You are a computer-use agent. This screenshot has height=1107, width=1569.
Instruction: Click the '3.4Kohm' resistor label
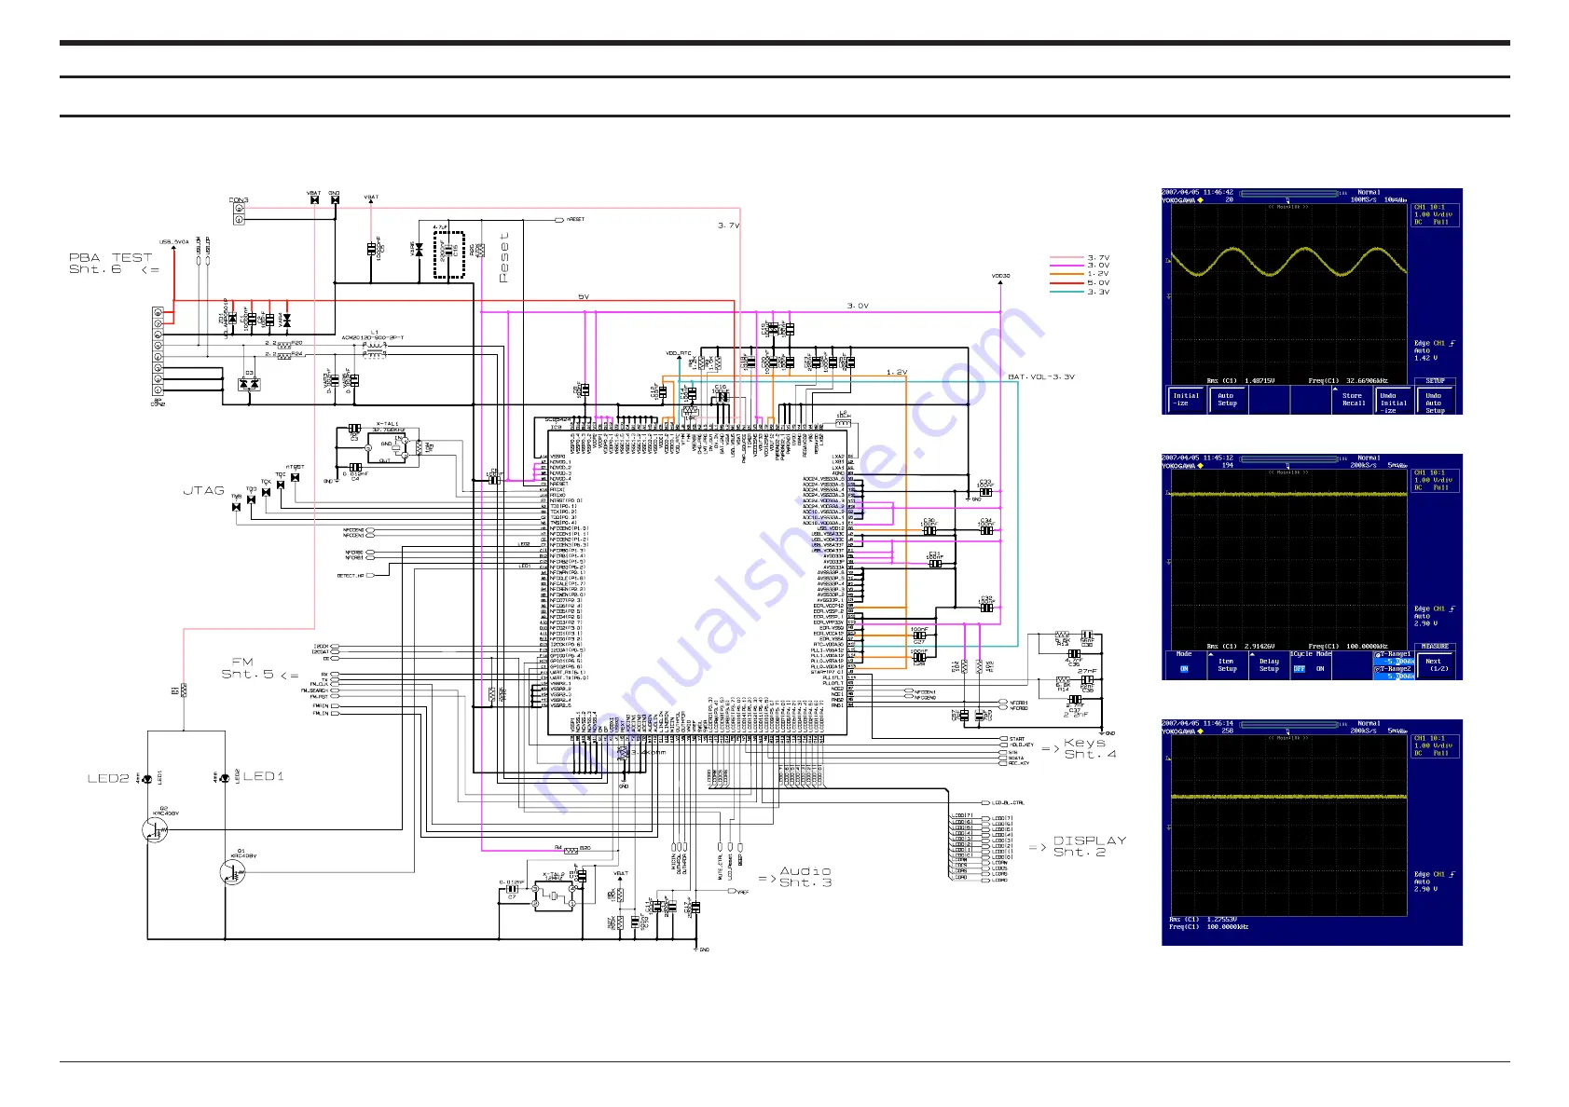click(x=648, y=752)
